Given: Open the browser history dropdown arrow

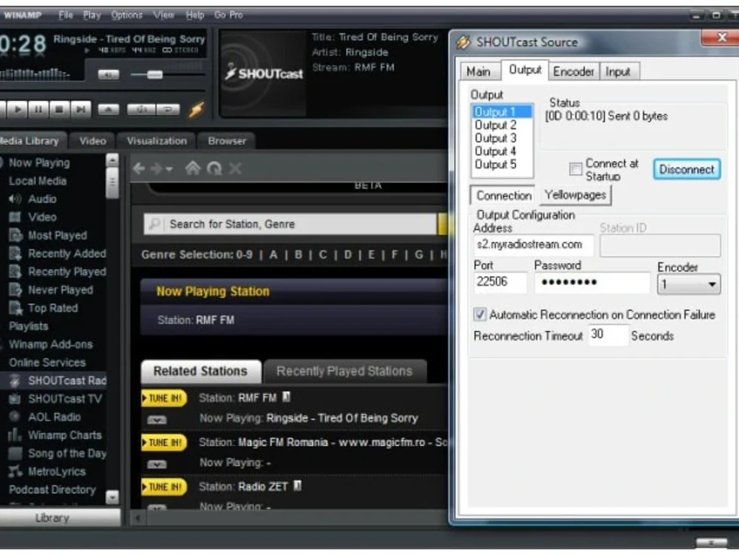Looking at the screenshot, I should click(168, 168).
